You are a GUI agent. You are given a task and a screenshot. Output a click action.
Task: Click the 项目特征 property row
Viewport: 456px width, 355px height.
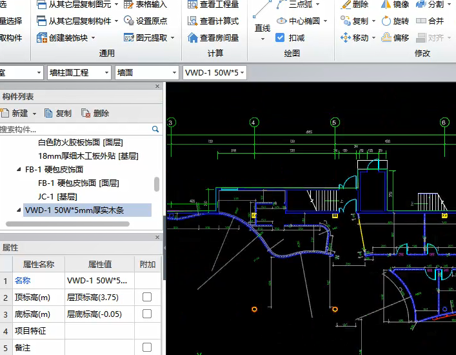point(81,331)
